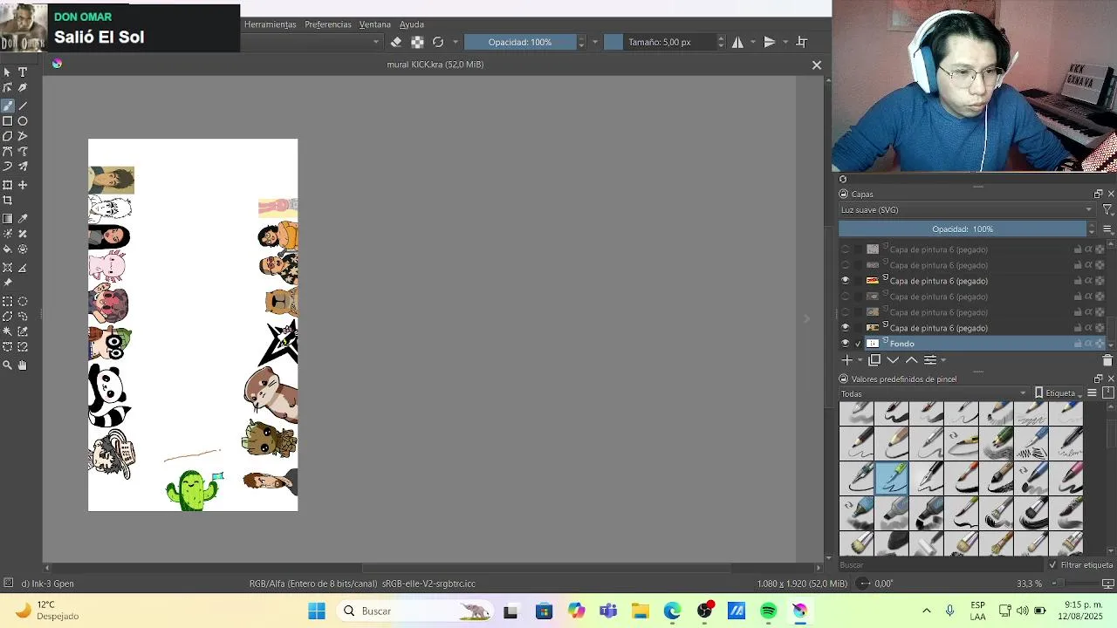1117x628 pixels.
Task: Select the Zoom tool magnifier
Action: click(x=8, y=365)
